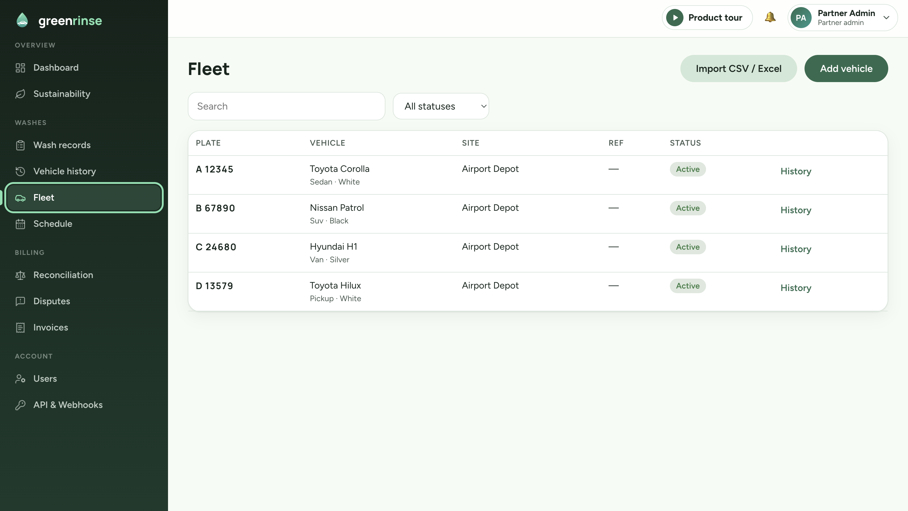Open Wash records page
Image resolution: width=908 pixels, height=511 pixels.
(84, 145)
